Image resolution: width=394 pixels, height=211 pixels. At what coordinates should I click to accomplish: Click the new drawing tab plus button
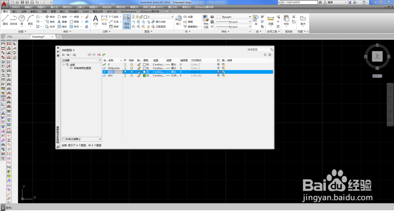tap(59, 37)
